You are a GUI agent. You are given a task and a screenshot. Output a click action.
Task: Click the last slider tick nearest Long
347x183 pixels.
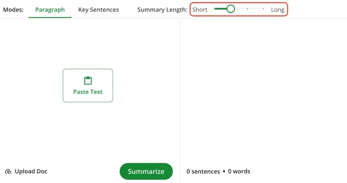264,9
